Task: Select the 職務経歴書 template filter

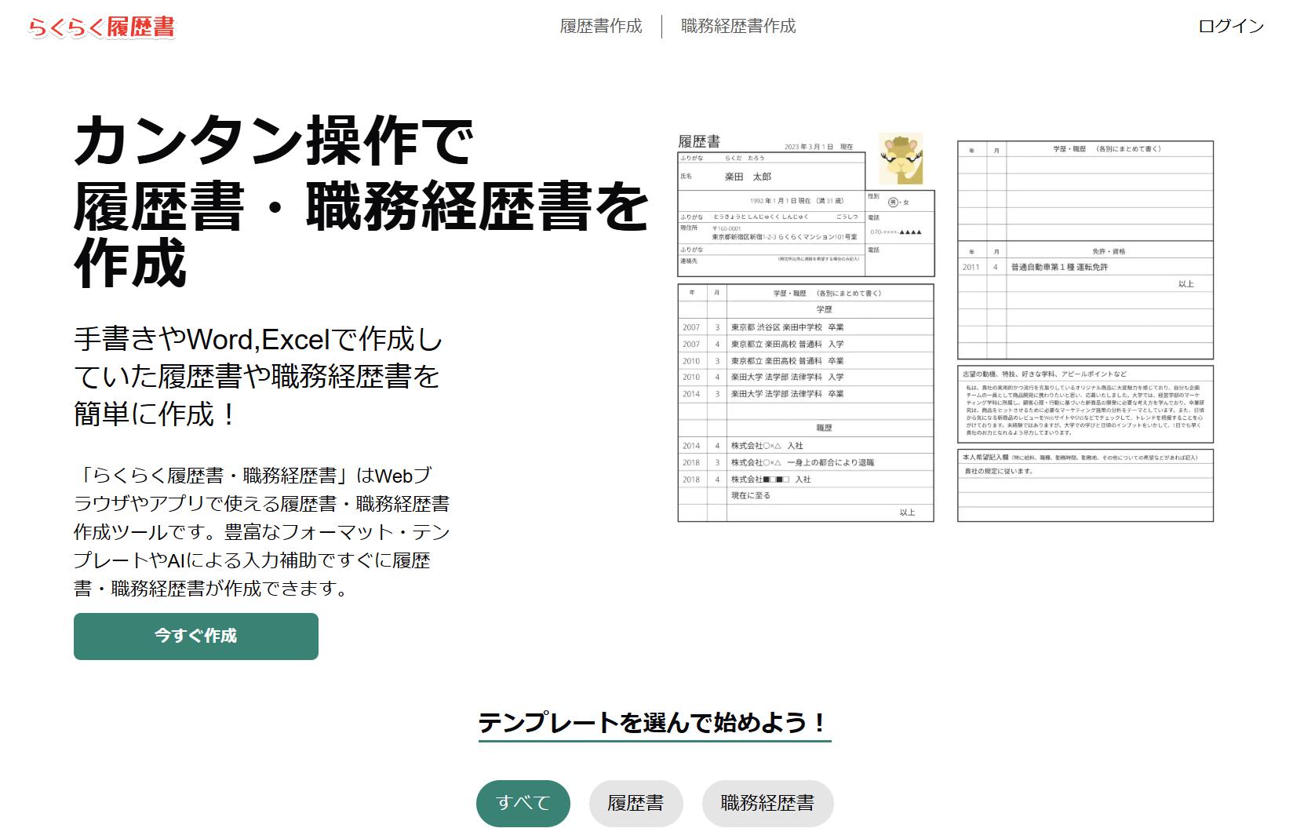Action: pyautogui.click(x=767, y=803)
